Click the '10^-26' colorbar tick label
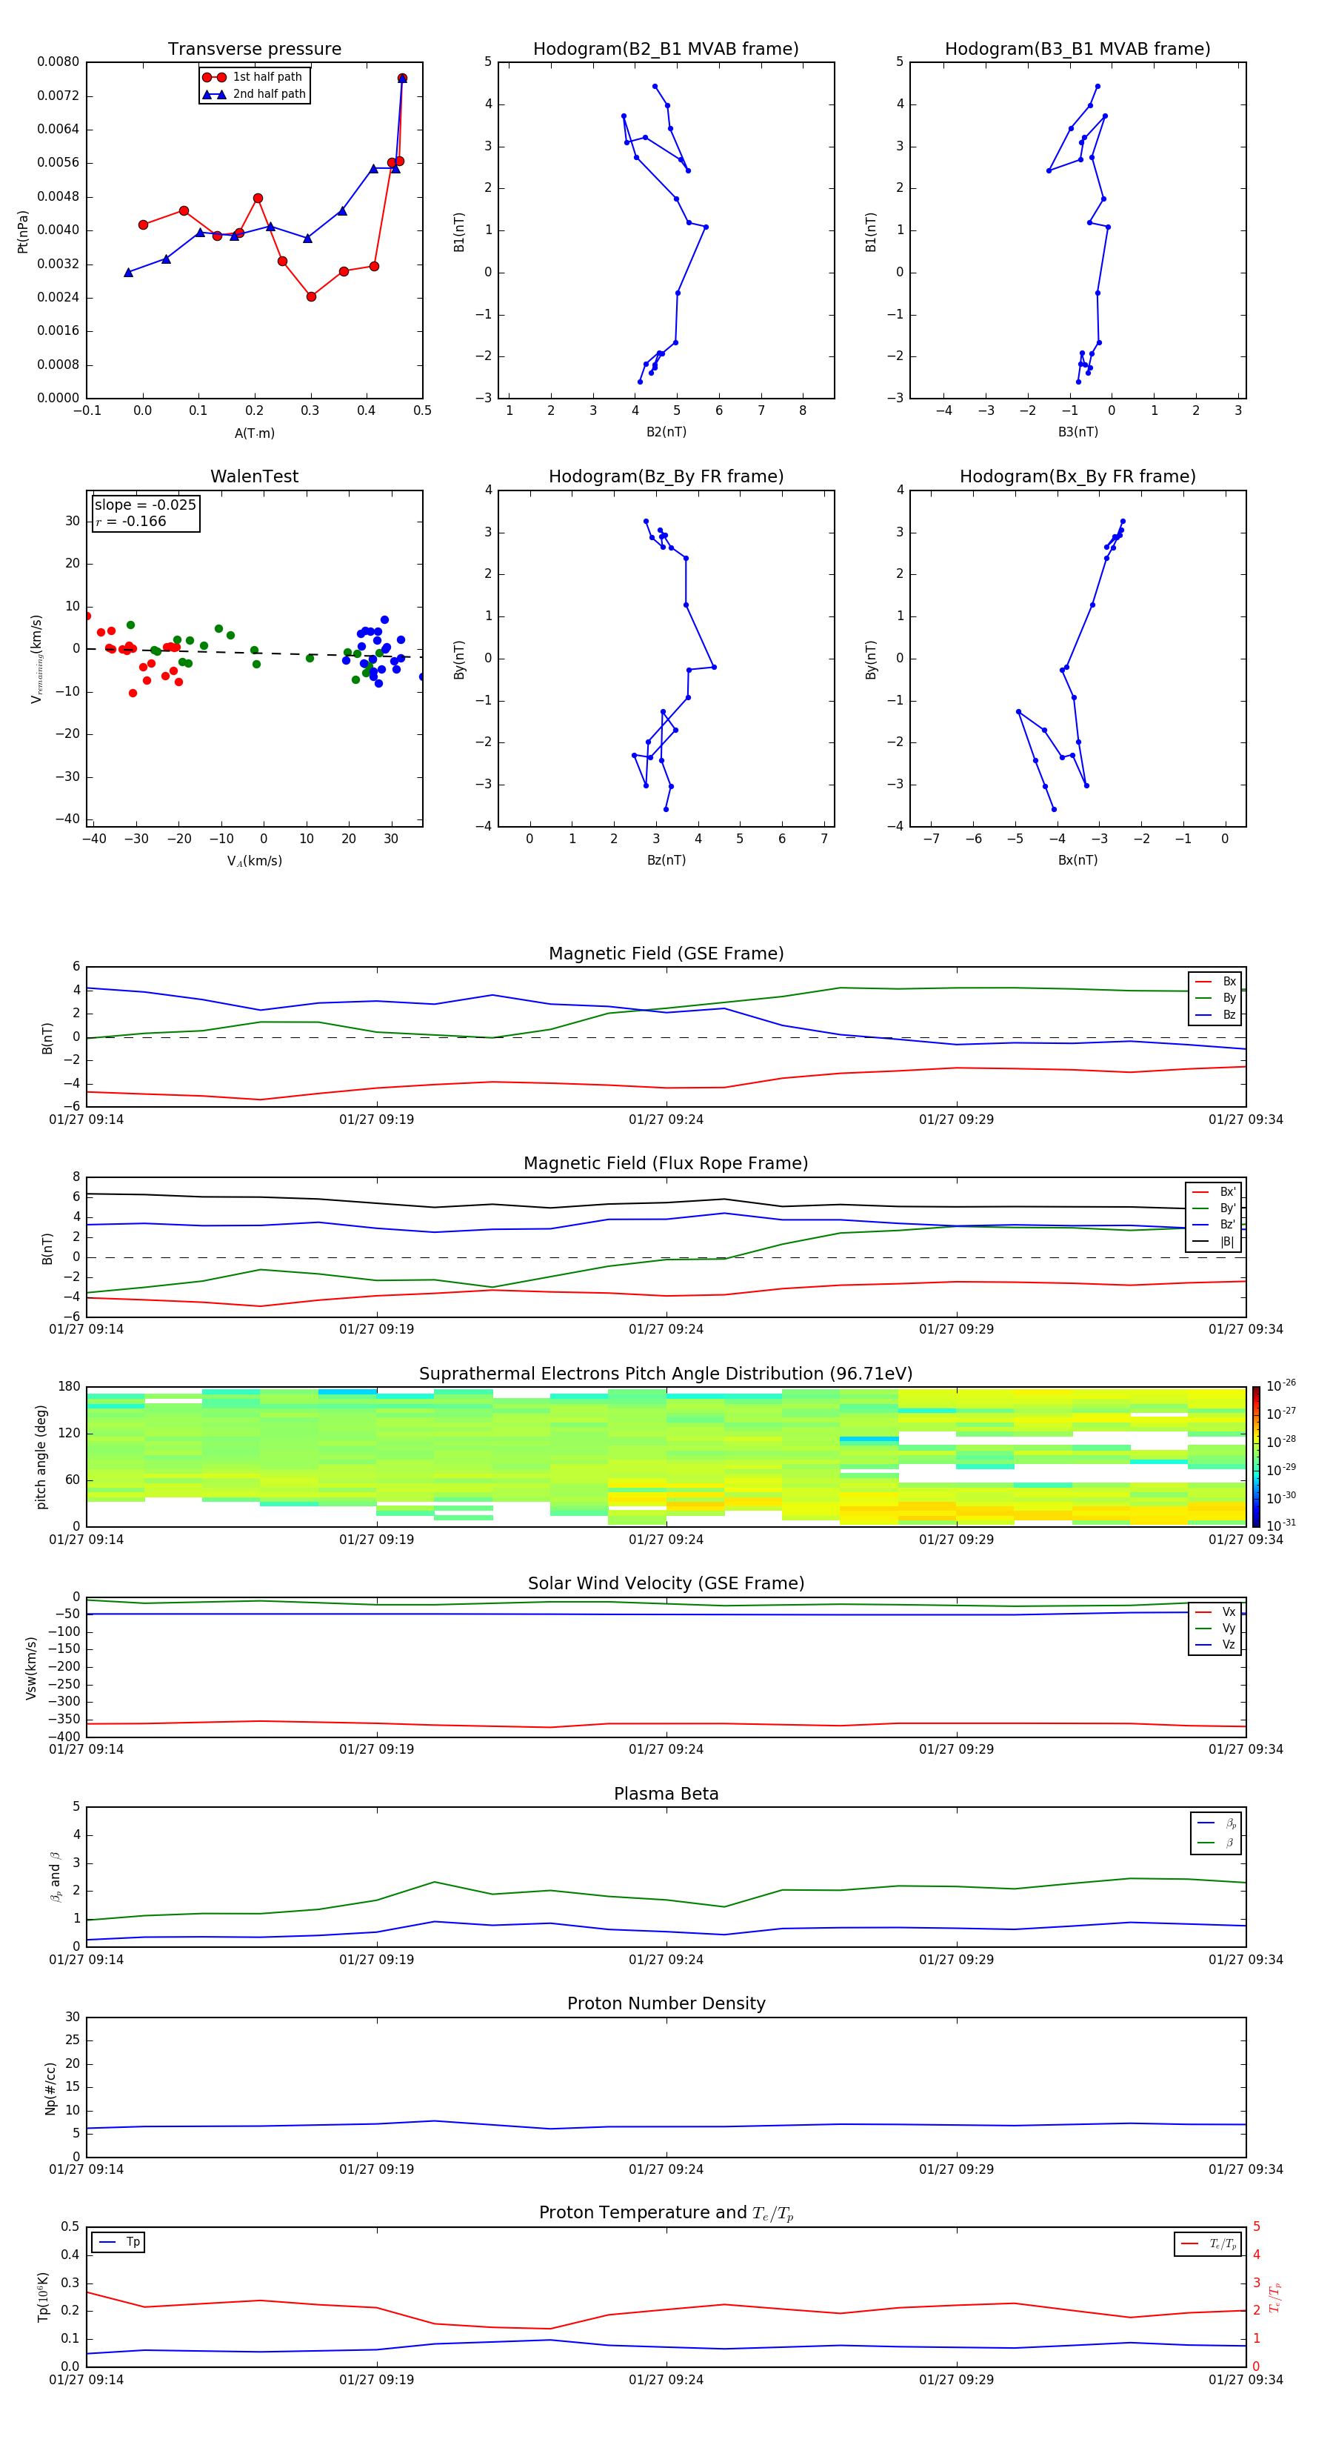The width and height of the screenshot is (1333, 2445). 1281,1385
